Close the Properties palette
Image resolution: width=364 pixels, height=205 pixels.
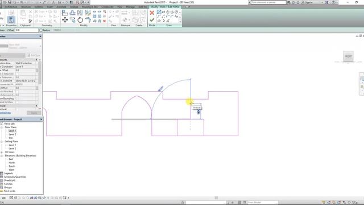(40, 36)
